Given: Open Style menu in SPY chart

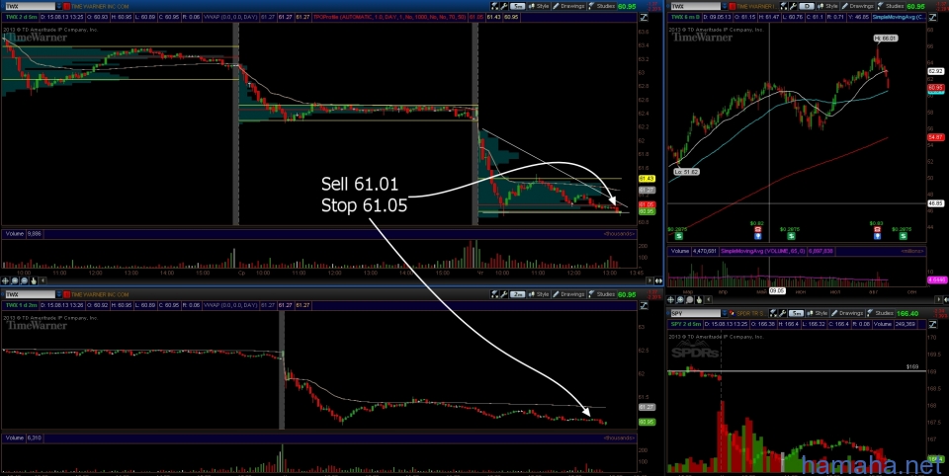Looking at the screenshot, I should [818, 313].
